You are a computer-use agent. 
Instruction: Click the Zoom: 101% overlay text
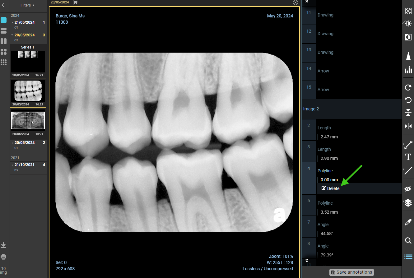click(281, 256)
